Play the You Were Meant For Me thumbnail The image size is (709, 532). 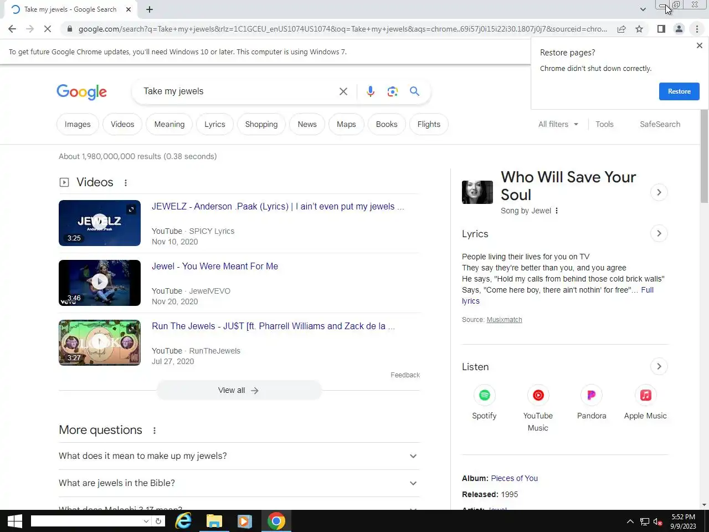point(100,283)
